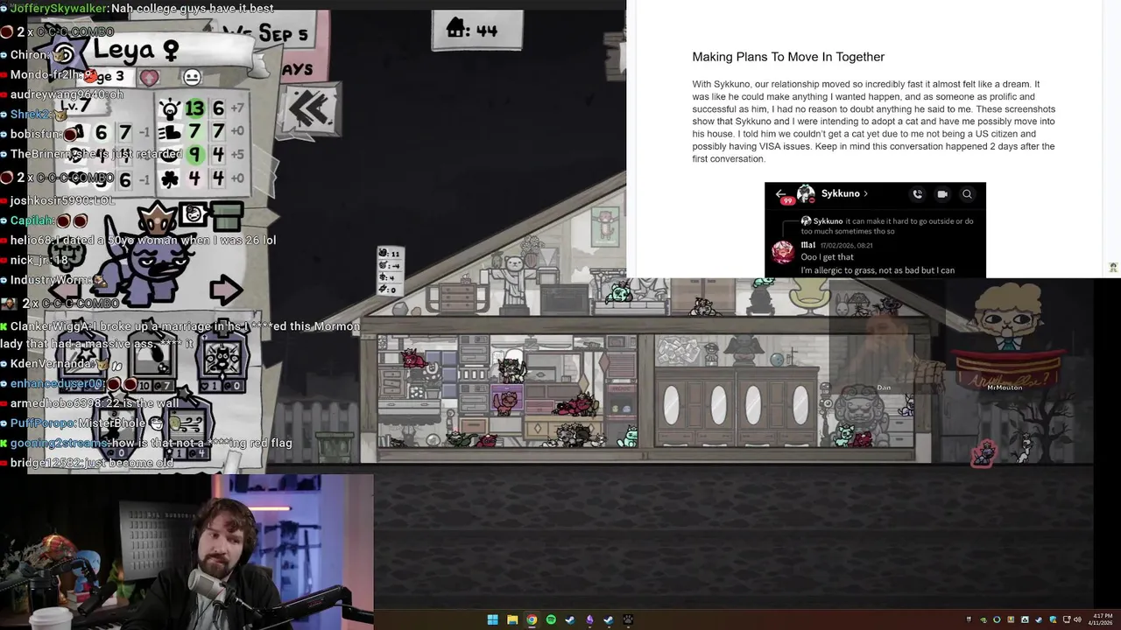Image resolution: width=1121 pixels, height=630 pixels.
Task: Click the small stats tag showing 11
Action: (x=390, y=271)
